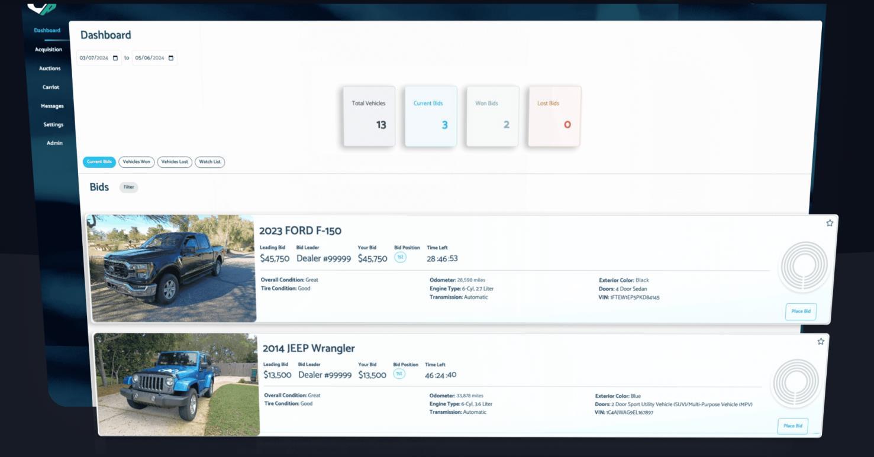Click the Jeep Wrangler time left 46:24:40
Viewport: 874px width, 457px height.
pyautogui.click(x=441, y=375)
